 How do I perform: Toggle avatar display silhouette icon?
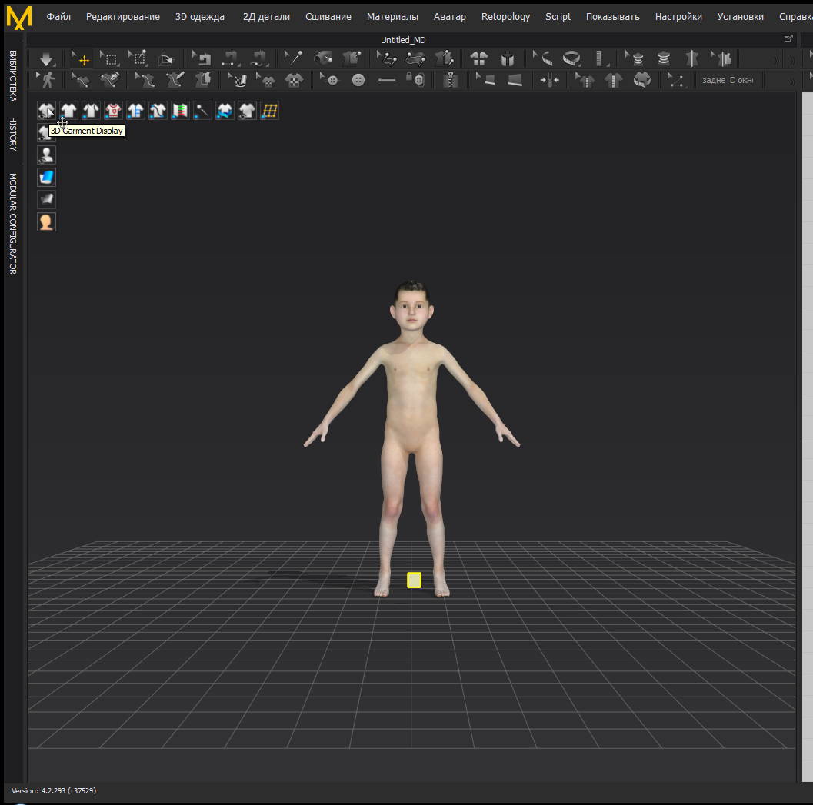(x=46, y=155)
